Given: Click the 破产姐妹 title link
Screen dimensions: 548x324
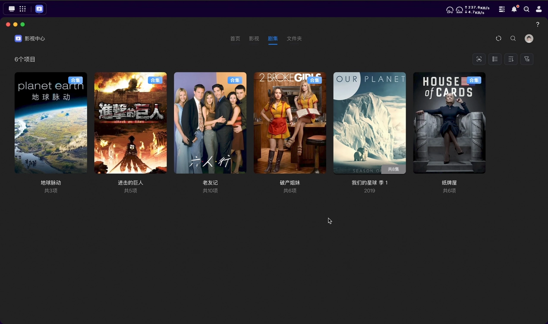Looking at the screenshot, I should [x=290, y=182].
